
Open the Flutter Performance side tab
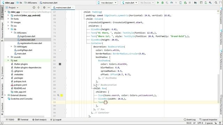(221, 59)
